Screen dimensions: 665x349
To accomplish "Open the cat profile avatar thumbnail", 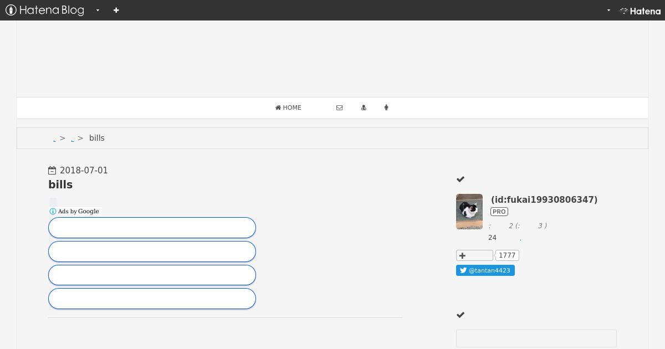I will (469, 212).
